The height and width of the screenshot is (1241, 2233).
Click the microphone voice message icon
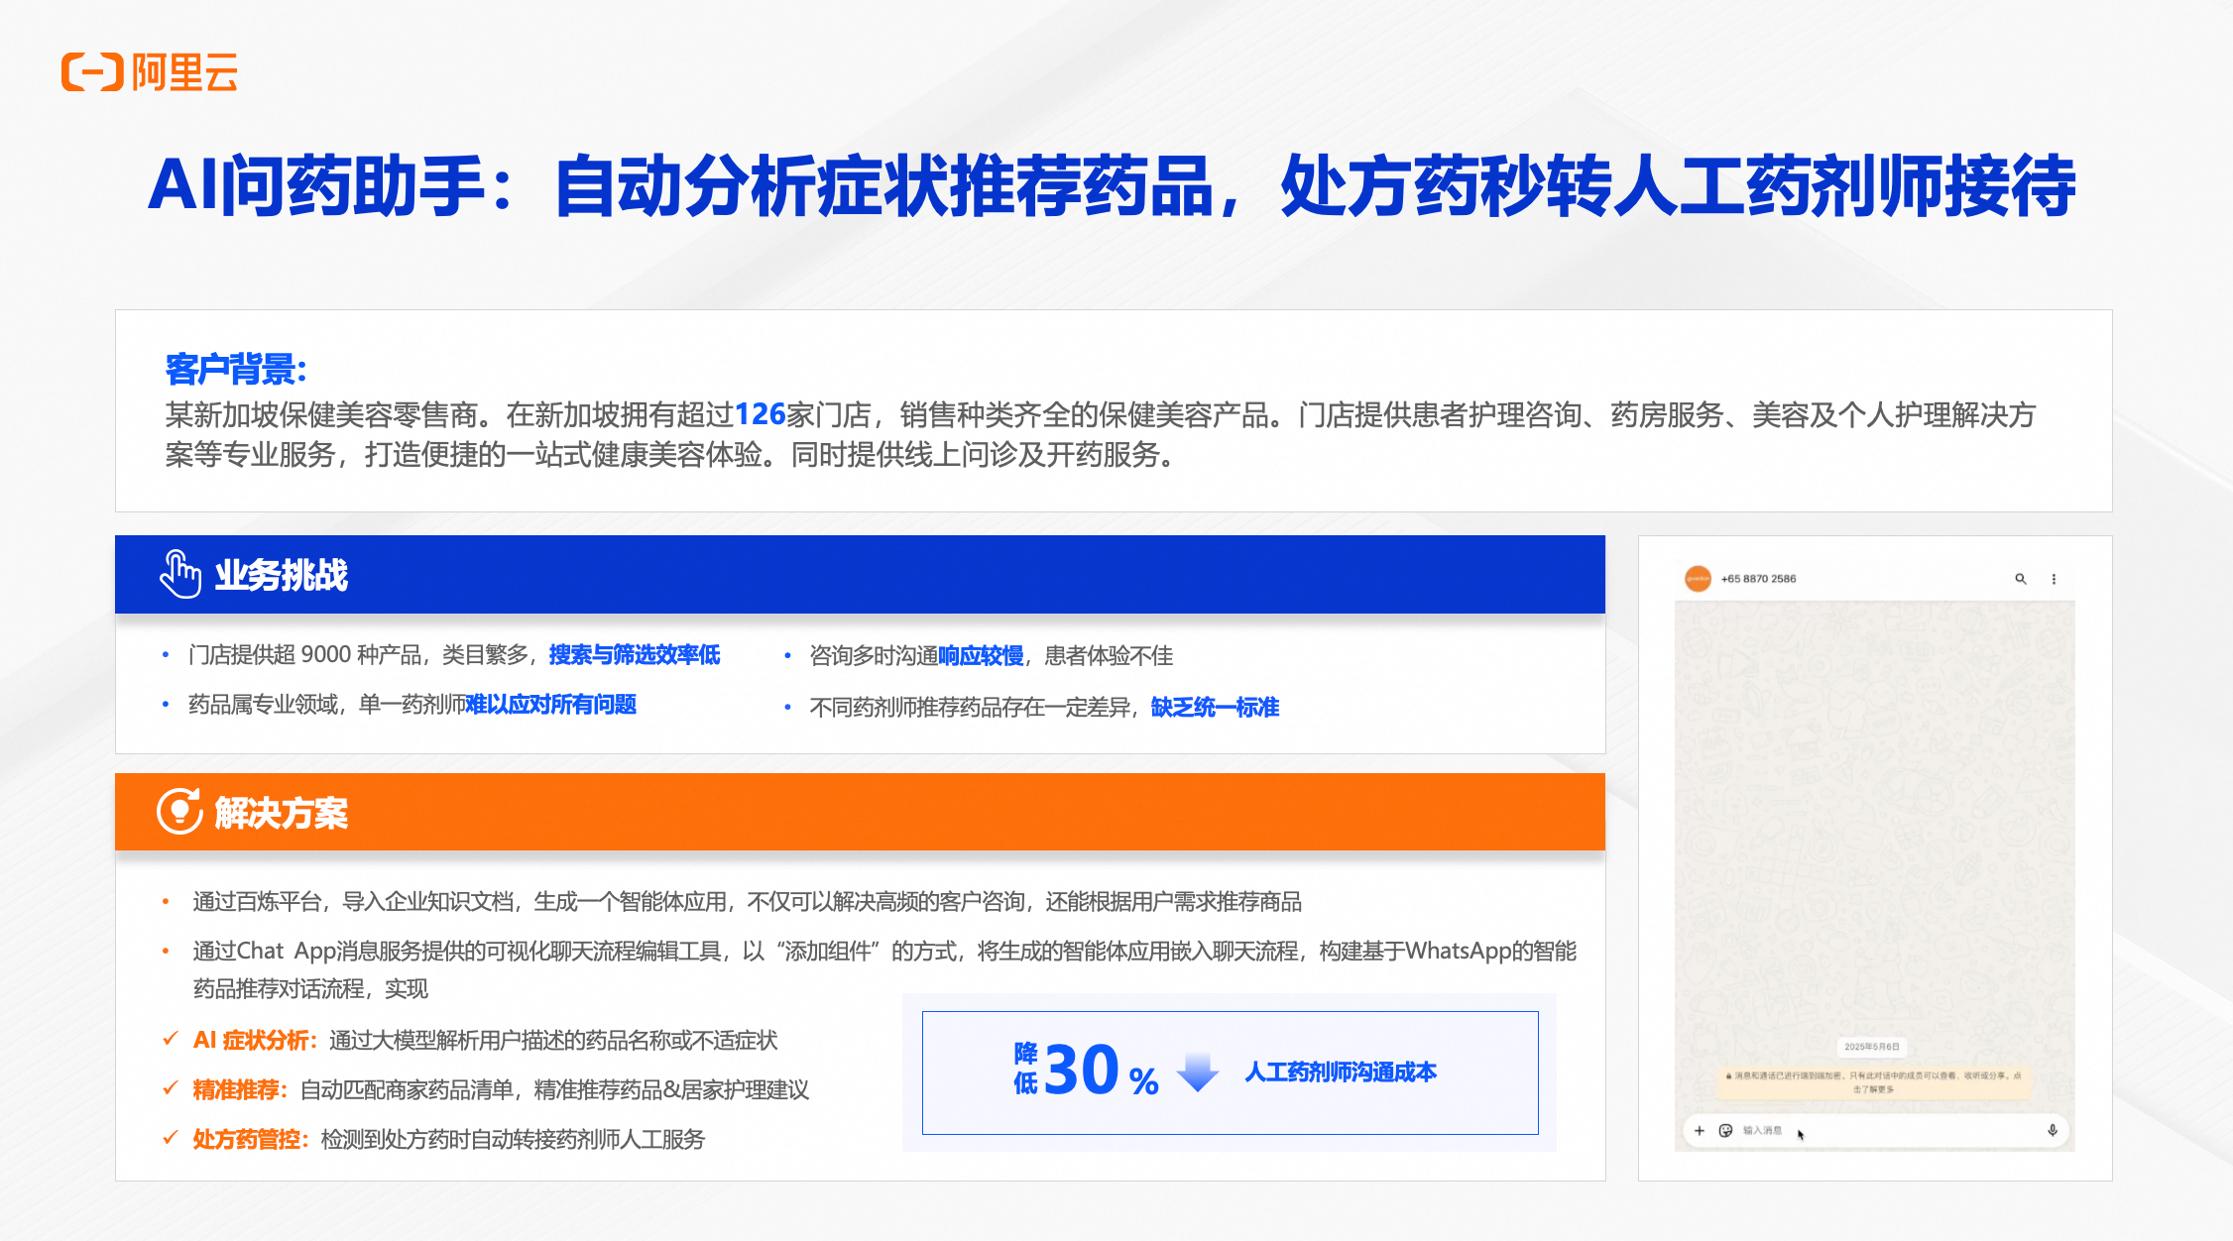point(2053,1131)
